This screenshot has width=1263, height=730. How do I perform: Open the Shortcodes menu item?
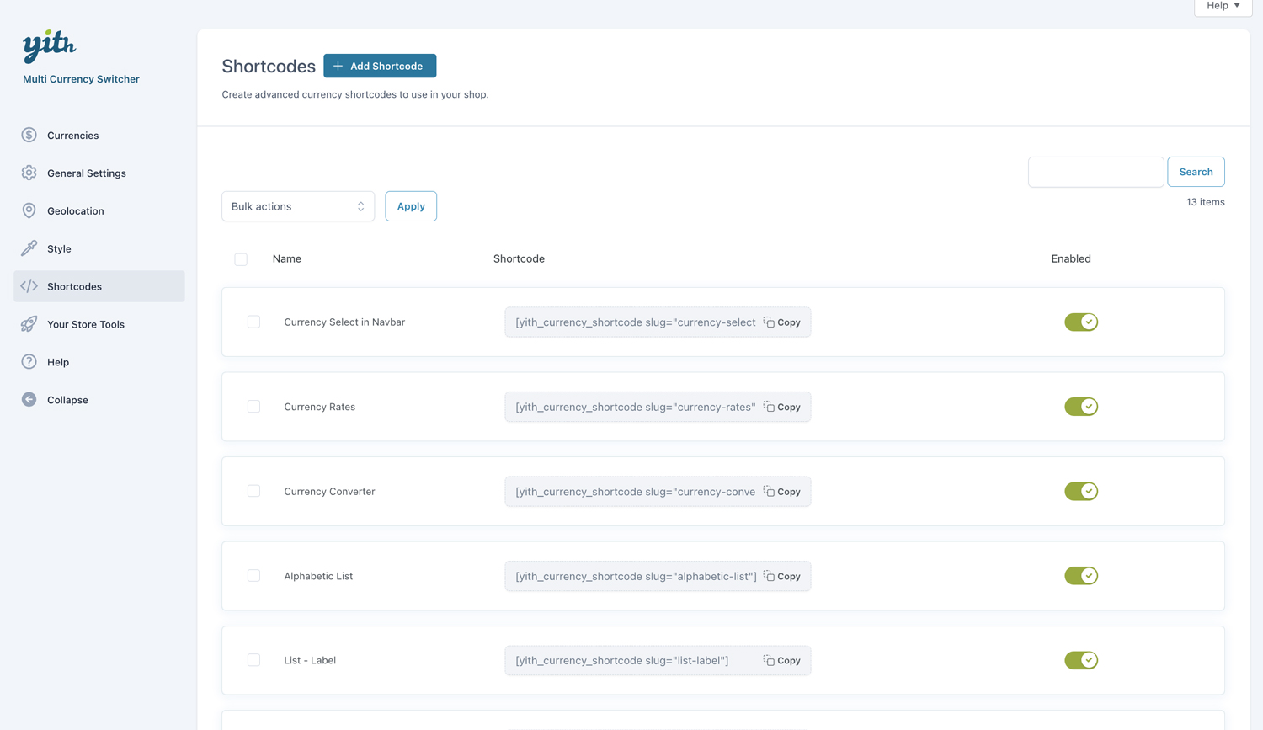(x=74, y=286)
